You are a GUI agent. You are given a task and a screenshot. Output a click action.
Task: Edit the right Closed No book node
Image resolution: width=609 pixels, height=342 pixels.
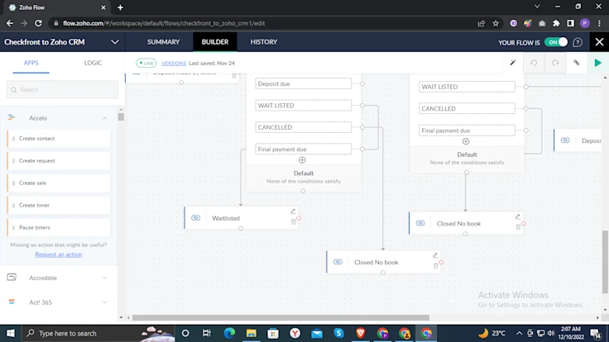[x=518, y=216]
